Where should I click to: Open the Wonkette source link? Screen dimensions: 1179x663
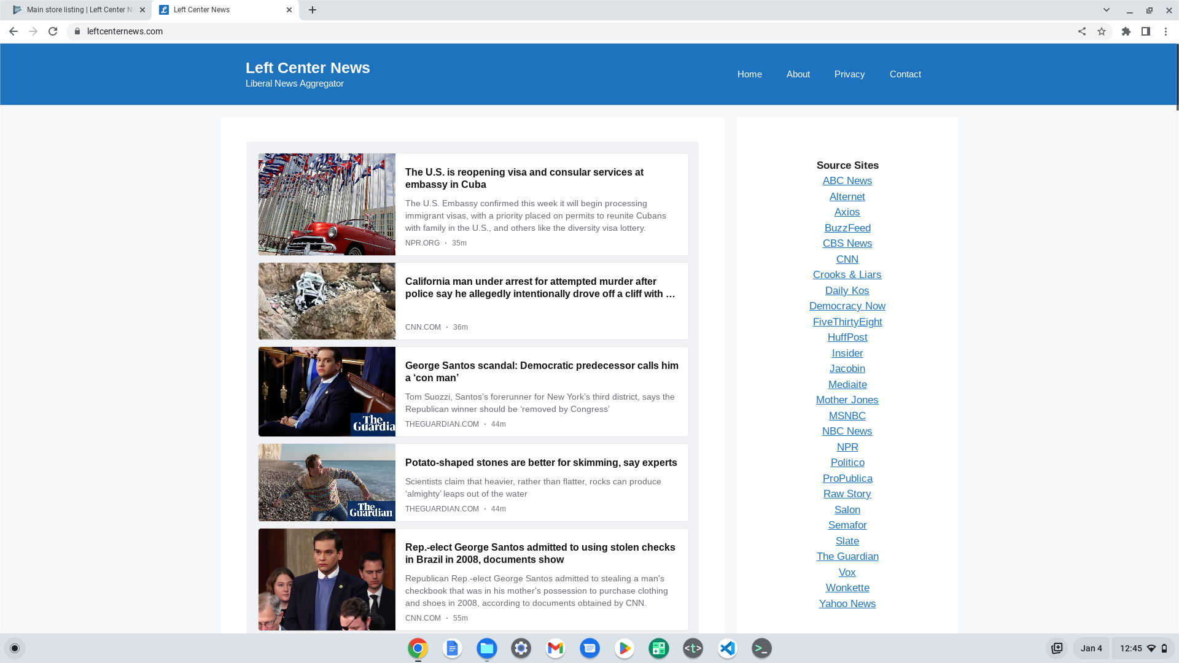point(847,587)
